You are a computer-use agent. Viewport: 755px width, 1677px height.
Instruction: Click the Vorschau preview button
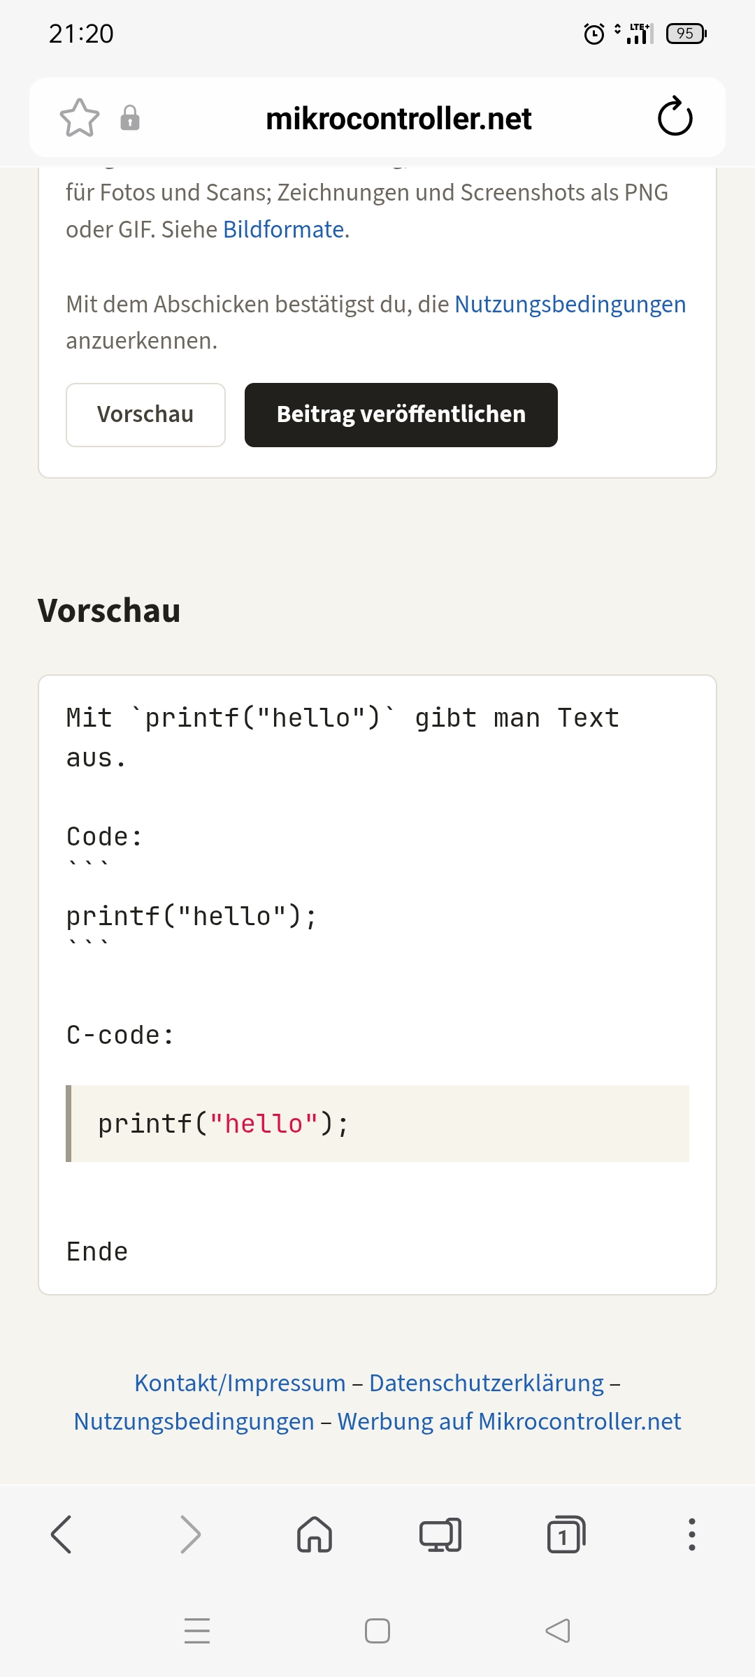point(145,414)
